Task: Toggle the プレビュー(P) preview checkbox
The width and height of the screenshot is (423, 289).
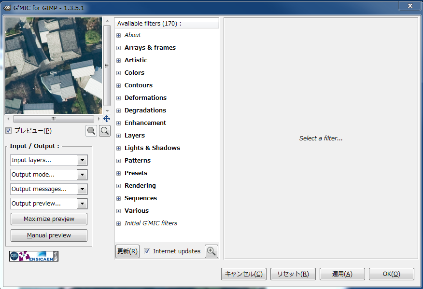Action: tap(8, 131)
